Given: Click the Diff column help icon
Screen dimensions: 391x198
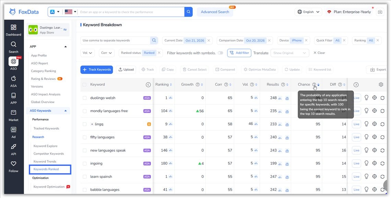Looking at the screenshot, I should click(x=340, y=84).
